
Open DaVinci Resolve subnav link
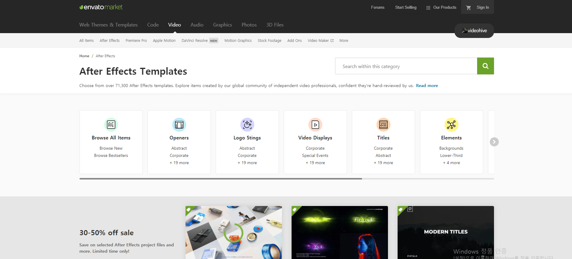click(195, 41)
